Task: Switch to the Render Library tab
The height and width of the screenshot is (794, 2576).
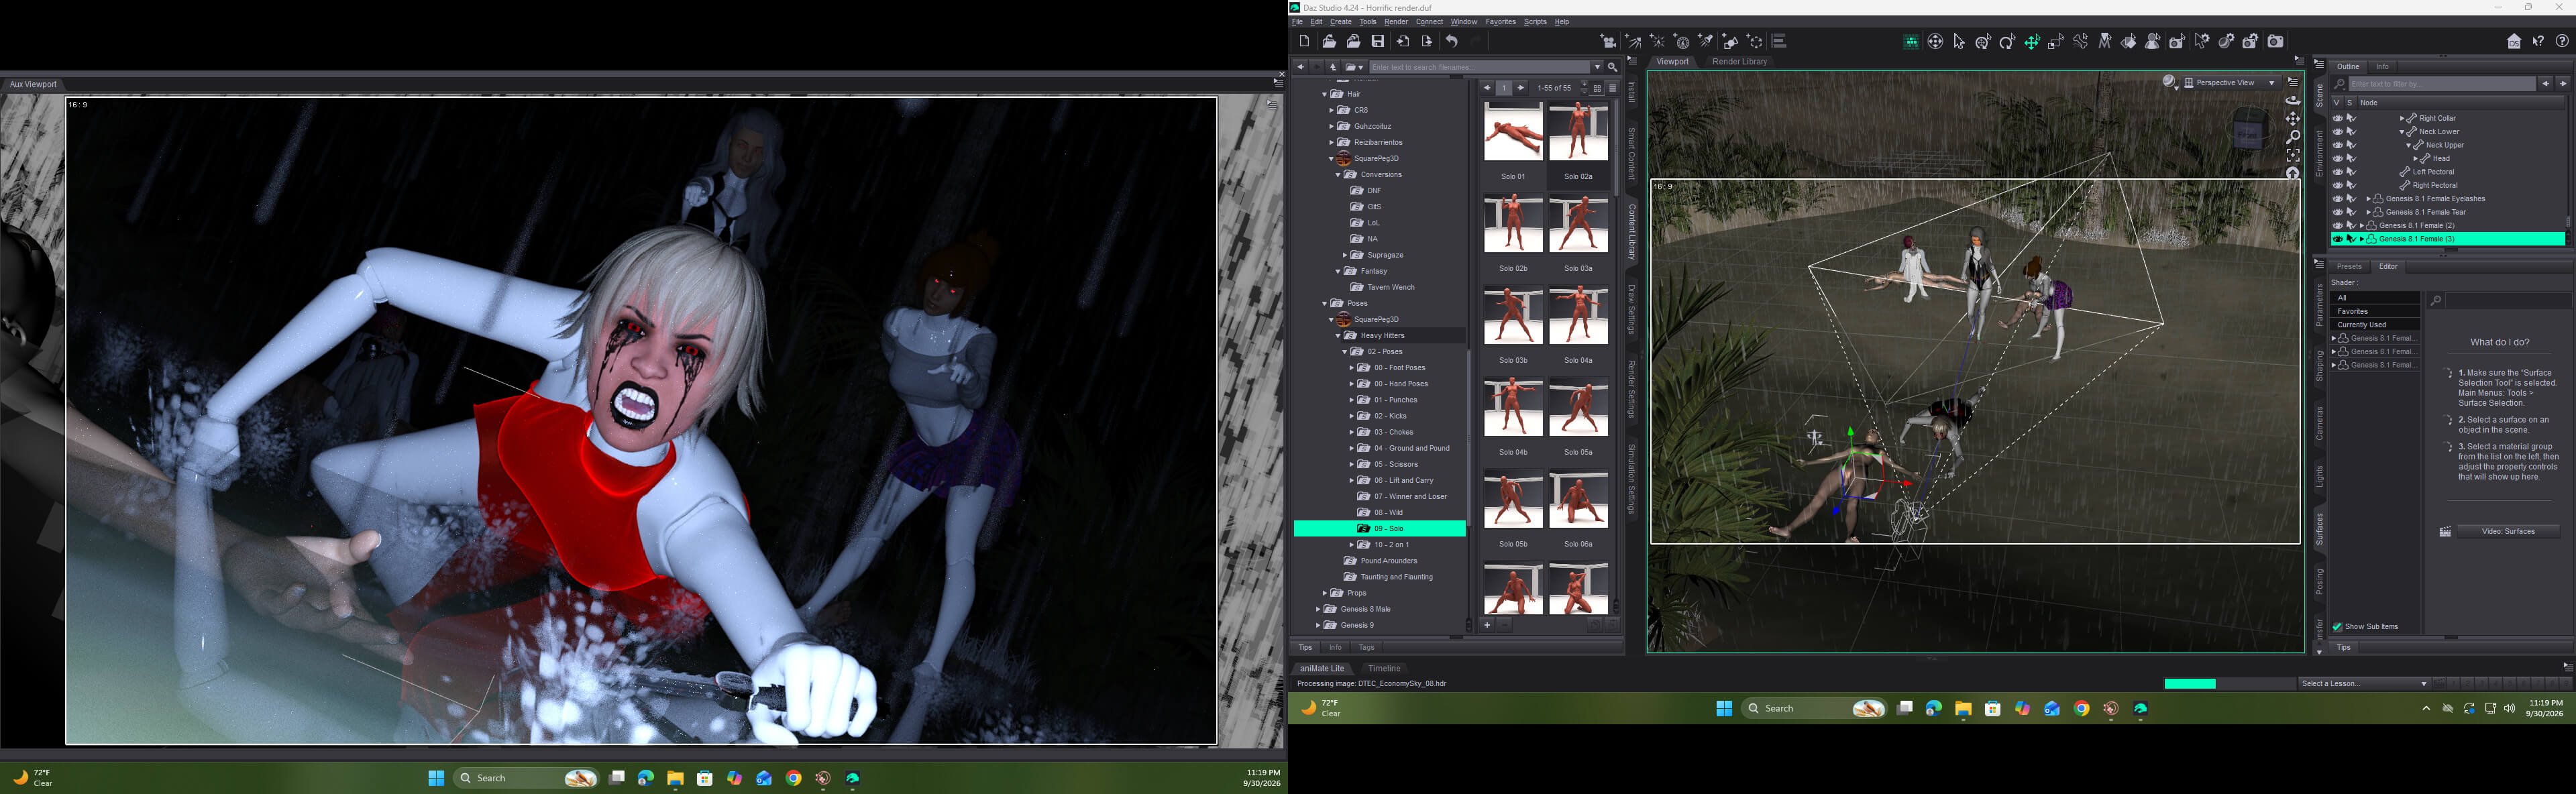Action: (1739, 62)
